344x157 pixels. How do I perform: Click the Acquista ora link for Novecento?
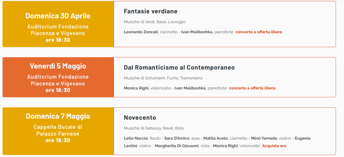274,146
